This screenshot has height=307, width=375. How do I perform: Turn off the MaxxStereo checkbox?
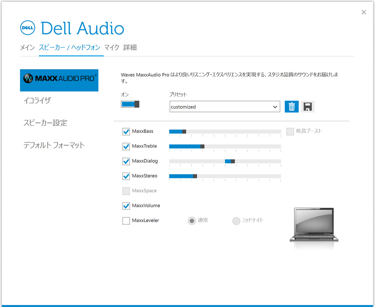click(x=126, y=176)
